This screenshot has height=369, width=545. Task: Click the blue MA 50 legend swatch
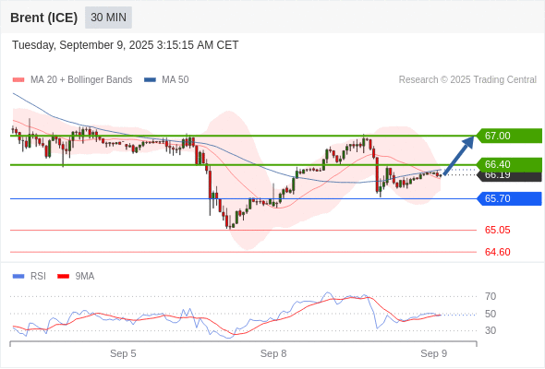tap(150, 80)
